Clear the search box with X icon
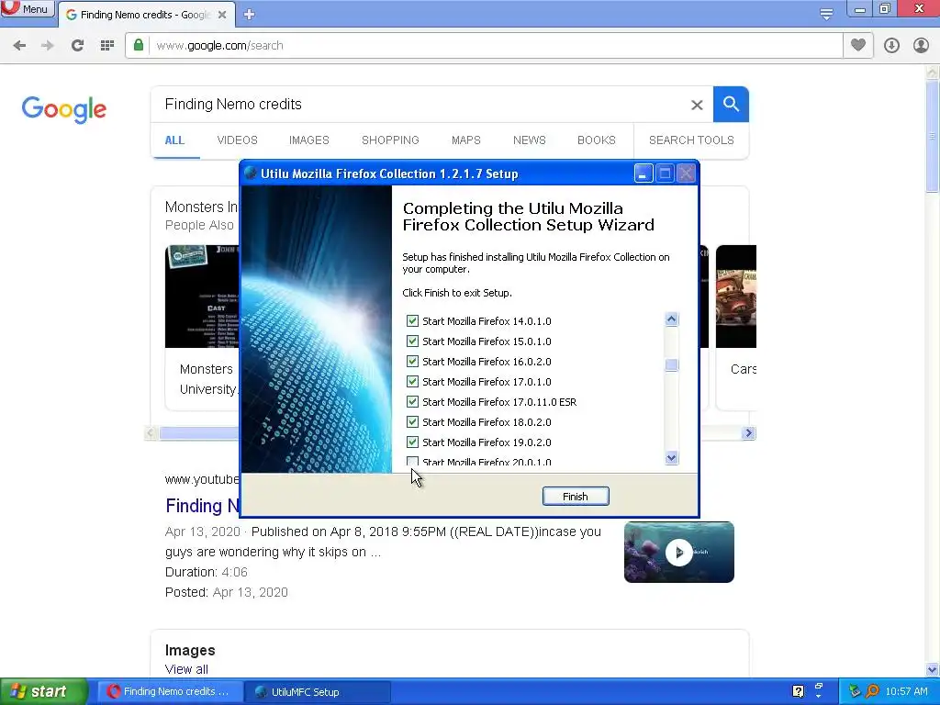This screenshot has width=940, height=705. click(x=697, y=105)
